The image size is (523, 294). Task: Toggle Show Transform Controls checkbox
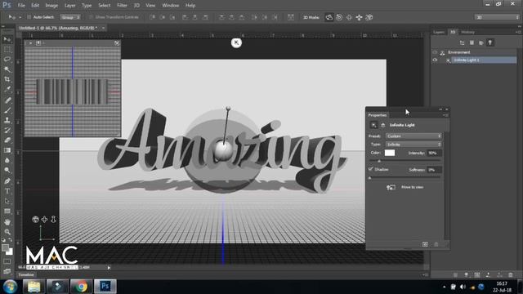click(x=91, y=17)
